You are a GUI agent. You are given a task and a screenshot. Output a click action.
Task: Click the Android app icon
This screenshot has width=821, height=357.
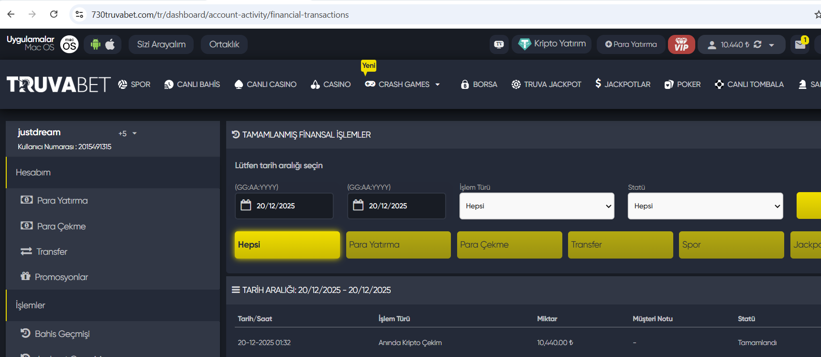coord(96,44)
